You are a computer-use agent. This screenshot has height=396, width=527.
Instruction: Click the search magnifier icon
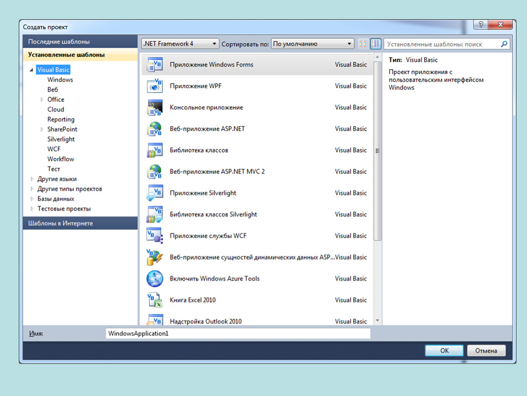504,44
